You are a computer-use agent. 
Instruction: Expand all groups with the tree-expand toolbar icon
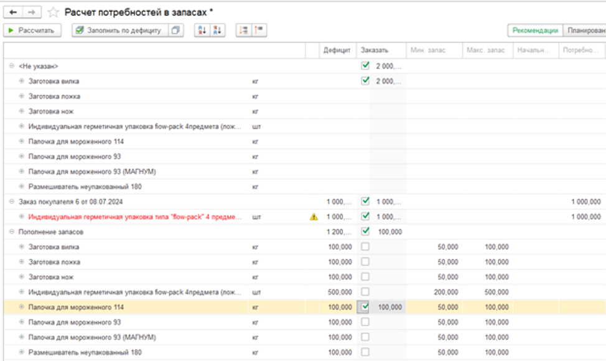point(244,30)
